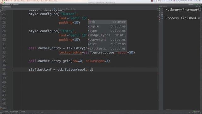Screen dimensions: 202x114
Task: Click the find bar magnifier filter icon
Action: click(x=55, y=9)
